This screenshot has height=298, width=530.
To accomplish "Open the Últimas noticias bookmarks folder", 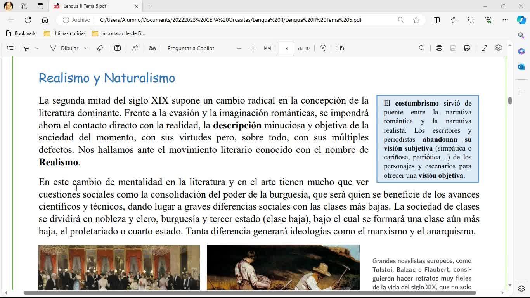I will 65,33.
